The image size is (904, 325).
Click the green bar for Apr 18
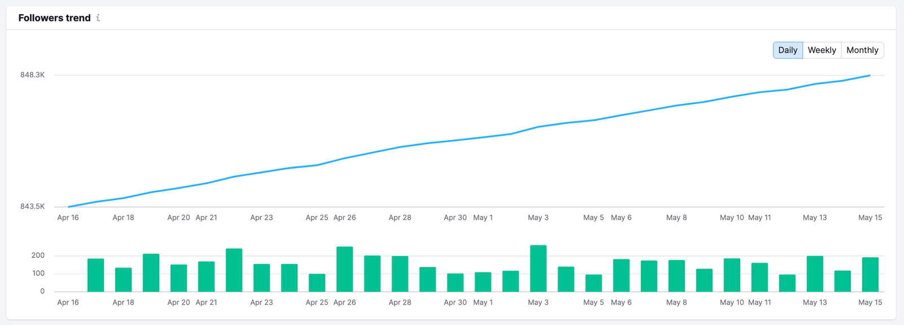coord(123,280)
